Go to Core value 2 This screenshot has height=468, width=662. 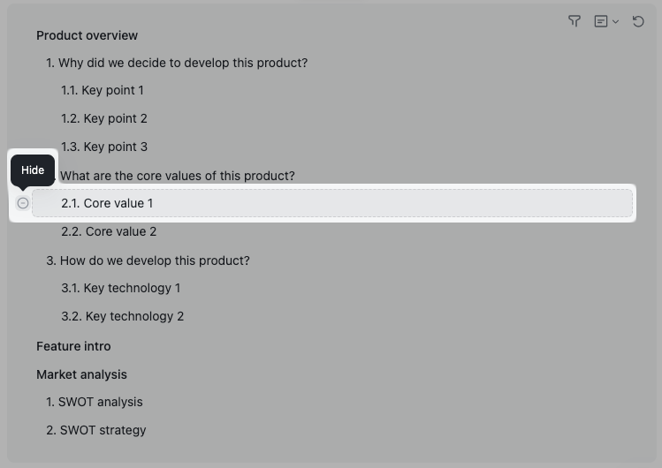click(109, 231)
